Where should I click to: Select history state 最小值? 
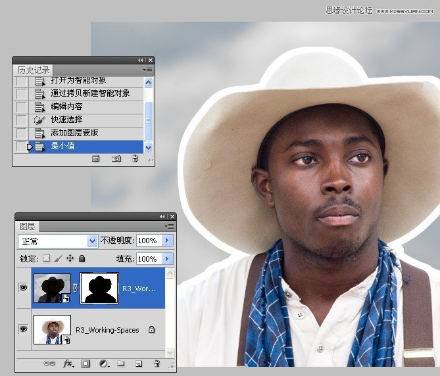tap(86, 147)
